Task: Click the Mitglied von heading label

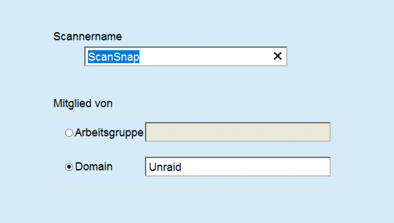Action: click(x=83, y=103)
